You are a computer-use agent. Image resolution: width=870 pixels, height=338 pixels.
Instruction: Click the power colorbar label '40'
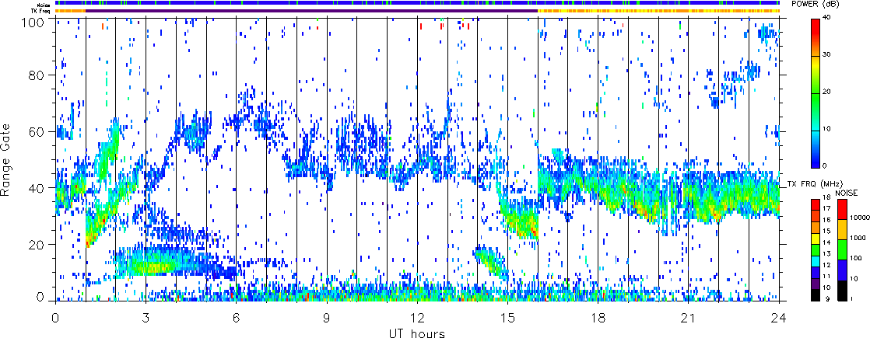(x=828, y=19)
